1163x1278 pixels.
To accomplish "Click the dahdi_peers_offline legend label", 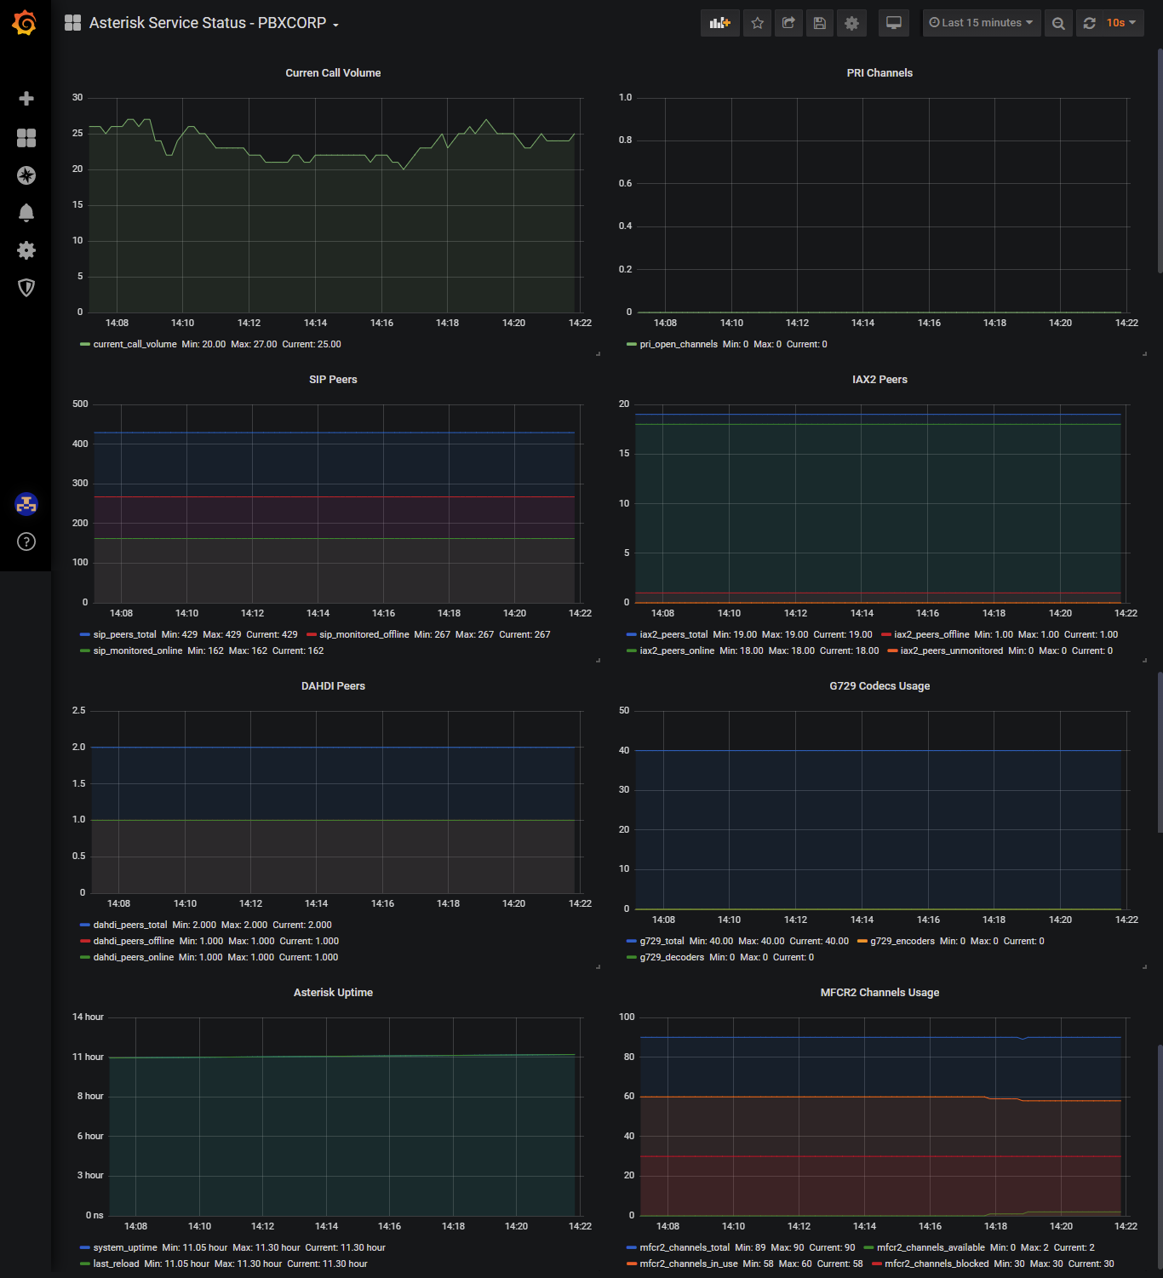I will [134, 942].
